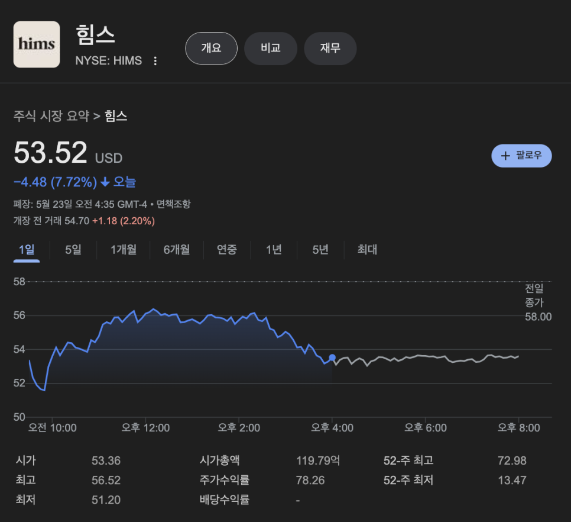Follow the stock with 팔로우 button
The height and width of the screenshot is (522, 571).
coord(521,156)
